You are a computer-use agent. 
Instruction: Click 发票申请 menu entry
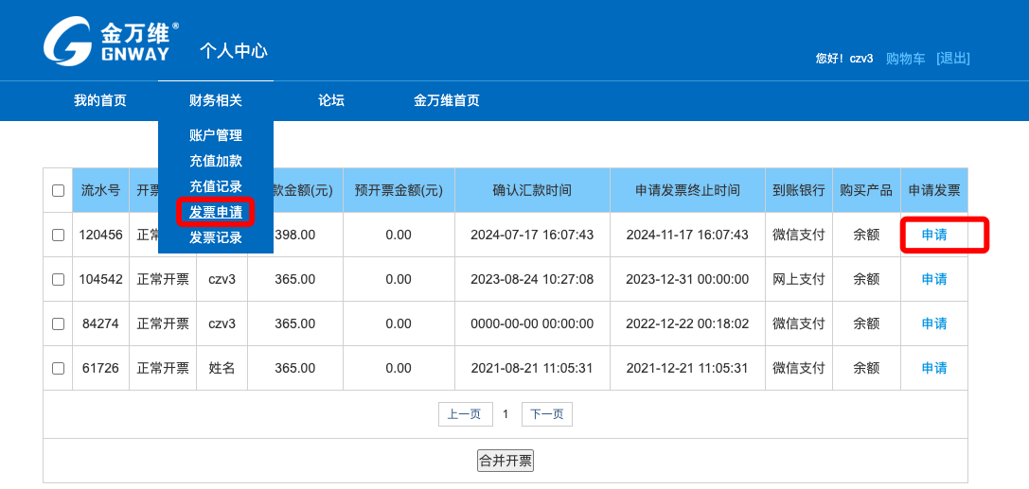(215, 212)
